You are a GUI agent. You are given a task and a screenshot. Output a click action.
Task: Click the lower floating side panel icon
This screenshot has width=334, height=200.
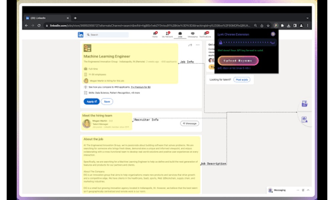pyautogui.click(x=304, y=119)
